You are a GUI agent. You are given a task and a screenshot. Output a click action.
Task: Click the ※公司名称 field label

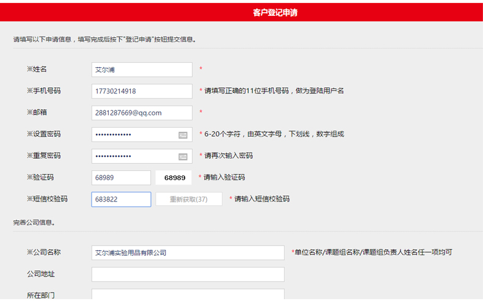tap(43, 252)
